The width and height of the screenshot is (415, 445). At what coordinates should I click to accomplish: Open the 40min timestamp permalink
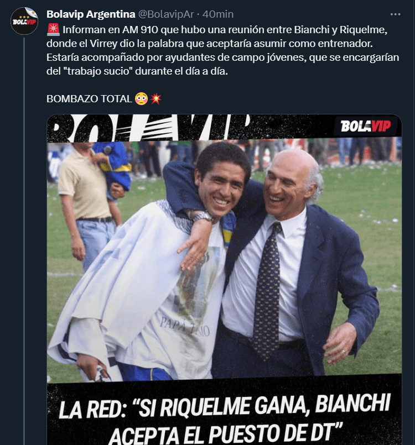click(x=218, y=14)
